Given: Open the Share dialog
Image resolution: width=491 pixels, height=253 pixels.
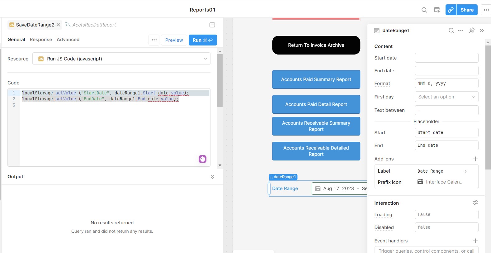Looking at the screenshot, I should click(x=467, y=10).
